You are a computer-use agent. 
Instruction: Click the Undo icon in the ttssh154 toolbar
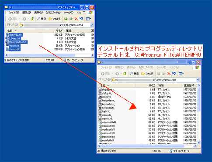81,19
